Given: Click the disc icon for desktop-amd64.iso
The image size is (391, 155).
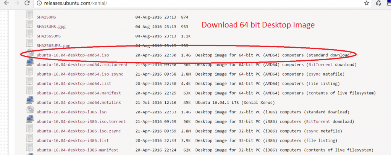Looking at the screenshot, I should [x=30, y=53].
